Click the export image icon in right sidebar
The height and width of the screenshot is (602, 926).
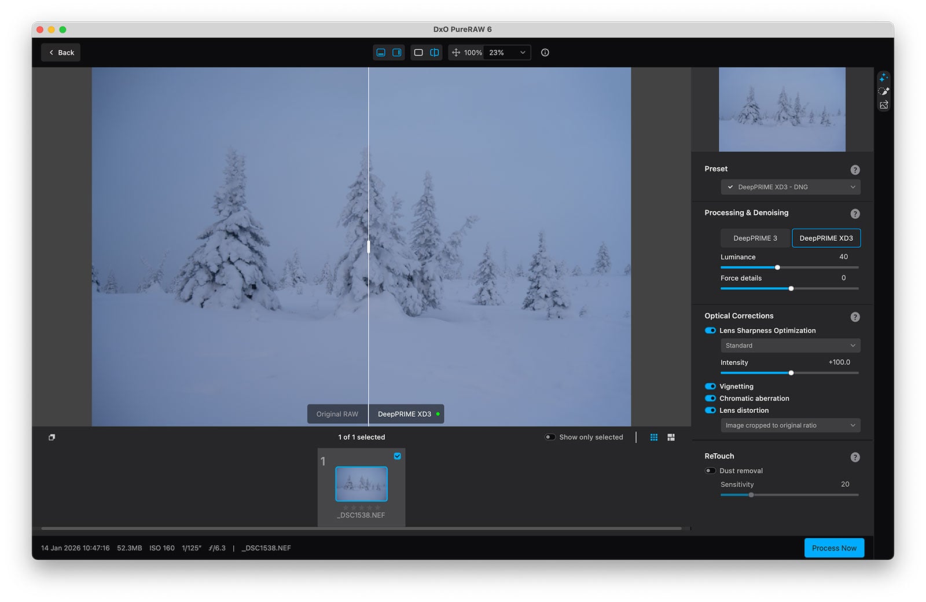pos(884,105)
